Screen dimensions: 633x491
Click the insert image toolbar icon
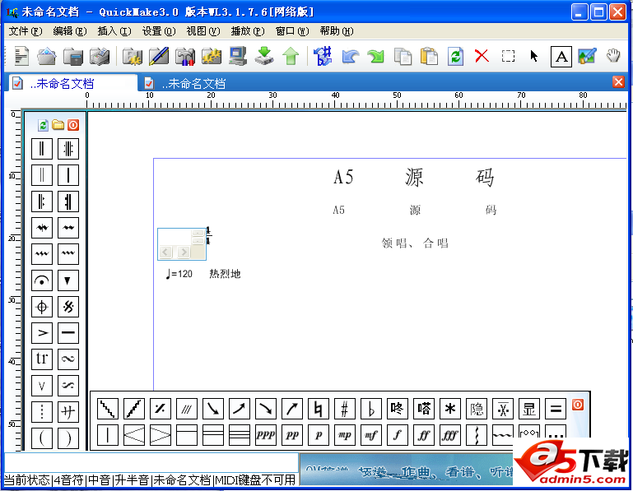click(x=587, y=56)
